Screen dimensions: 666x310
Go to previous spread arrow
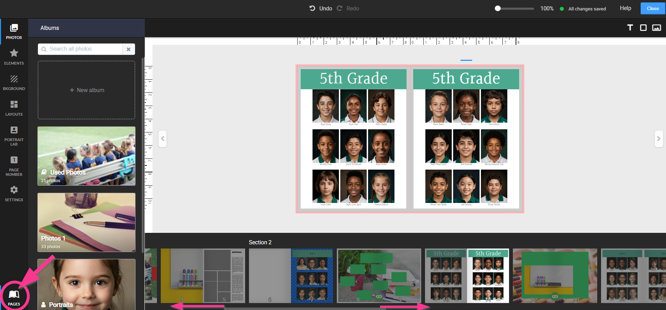coord(163,139)
